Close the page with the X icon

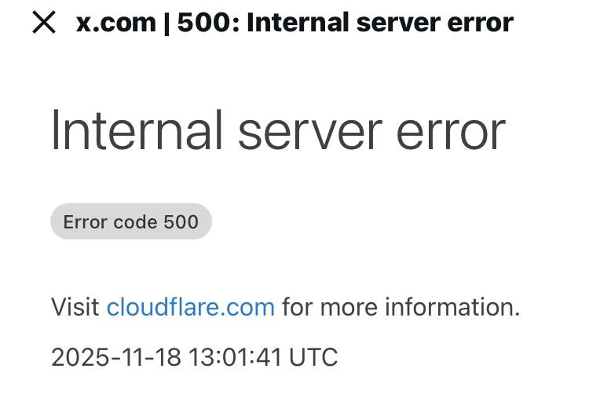[x=44, y=23]
